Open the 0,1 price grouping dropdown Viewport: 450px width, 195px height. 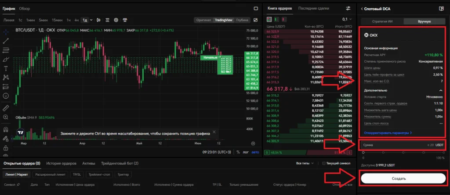tap(347, 19)
